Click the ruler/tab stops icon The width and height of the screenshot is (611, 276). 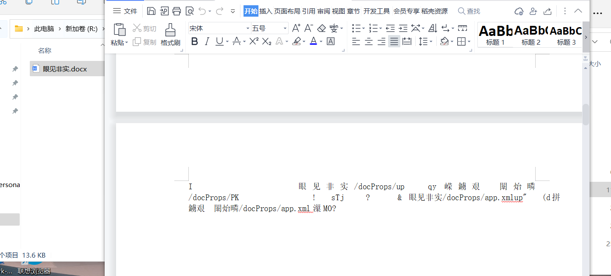pos(462,28)
